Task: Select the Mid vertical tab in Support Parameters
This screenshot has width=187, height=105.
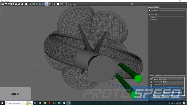Action: [x=151, y=82]
